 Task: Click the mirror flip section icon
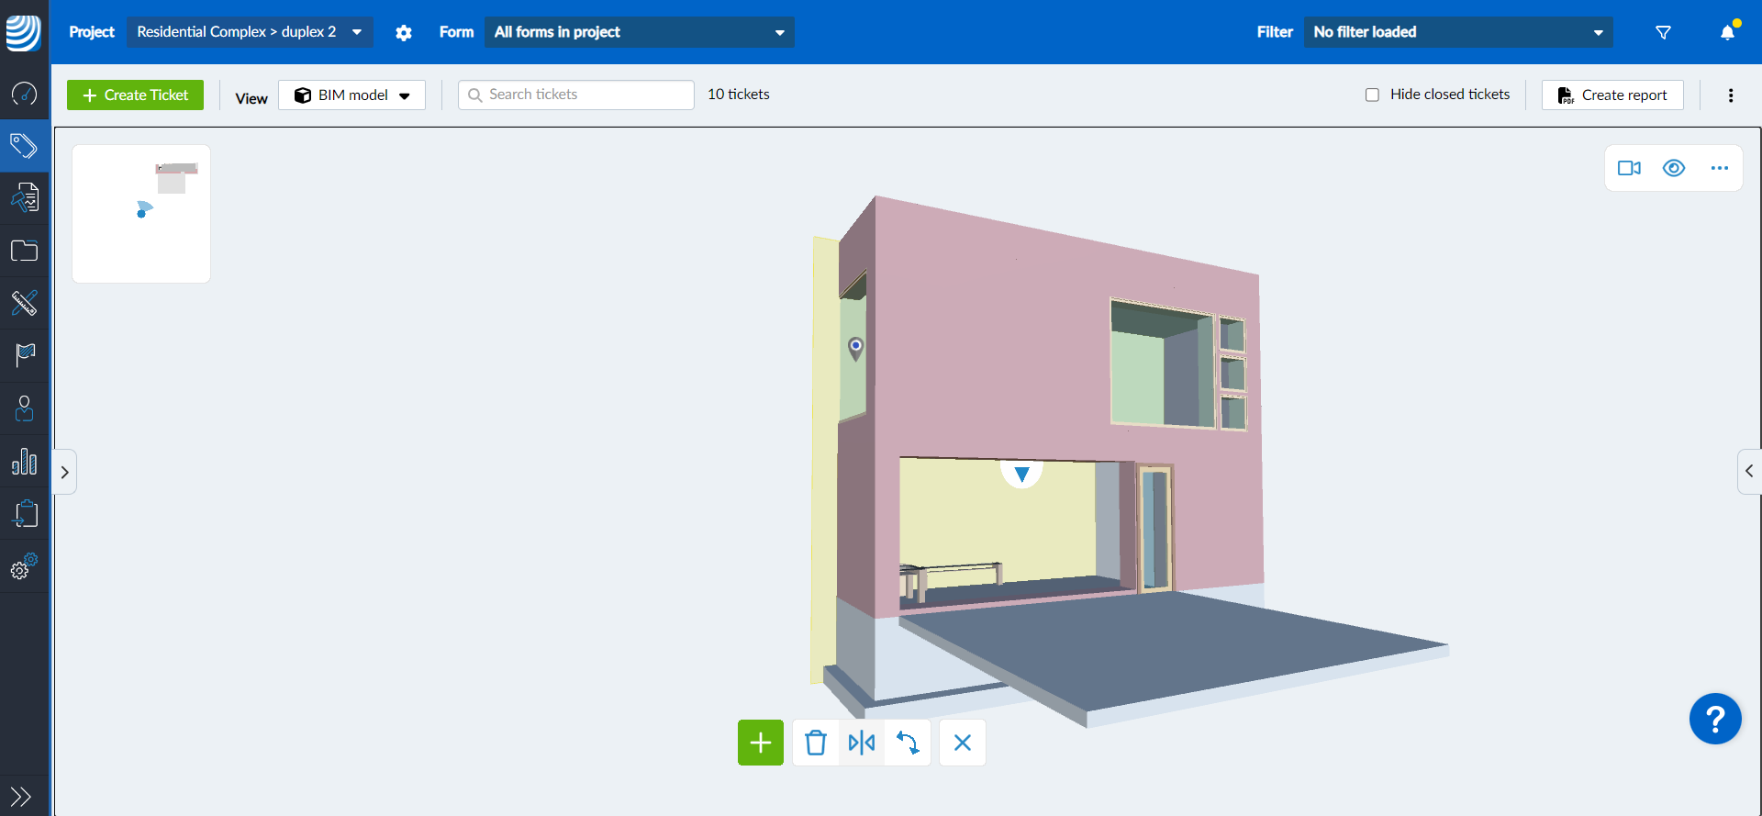click(x=861, y=743)
